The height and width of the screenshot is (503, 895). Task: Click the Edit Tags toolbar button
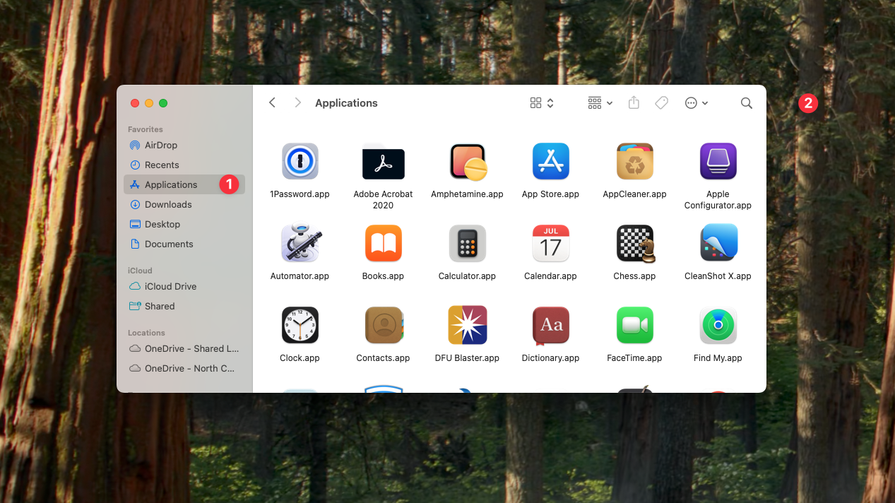661,103
